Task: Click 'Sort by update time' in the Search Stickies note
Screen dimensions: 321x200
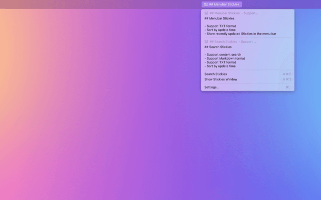Action: [220, 66]
